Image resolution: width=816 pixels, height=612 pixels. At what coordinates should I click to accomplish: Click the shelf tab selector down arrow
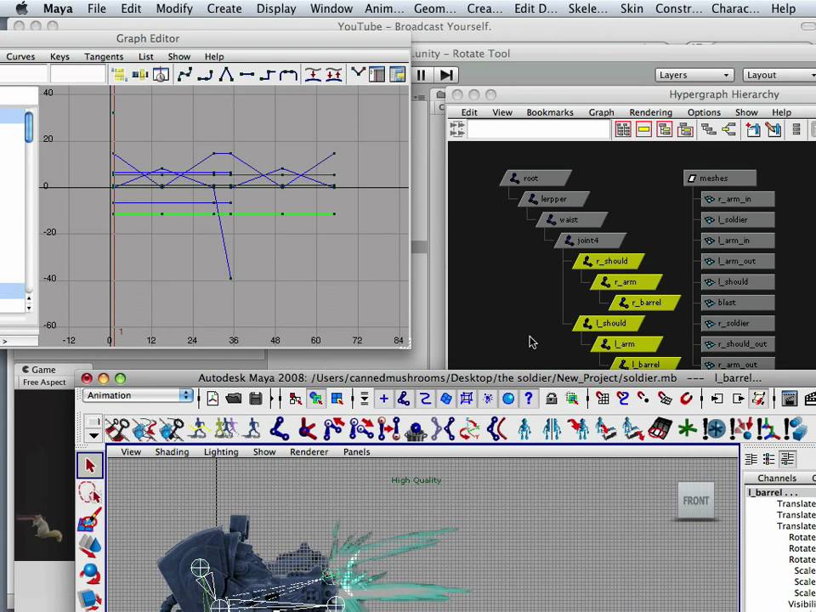click(93, 436)
